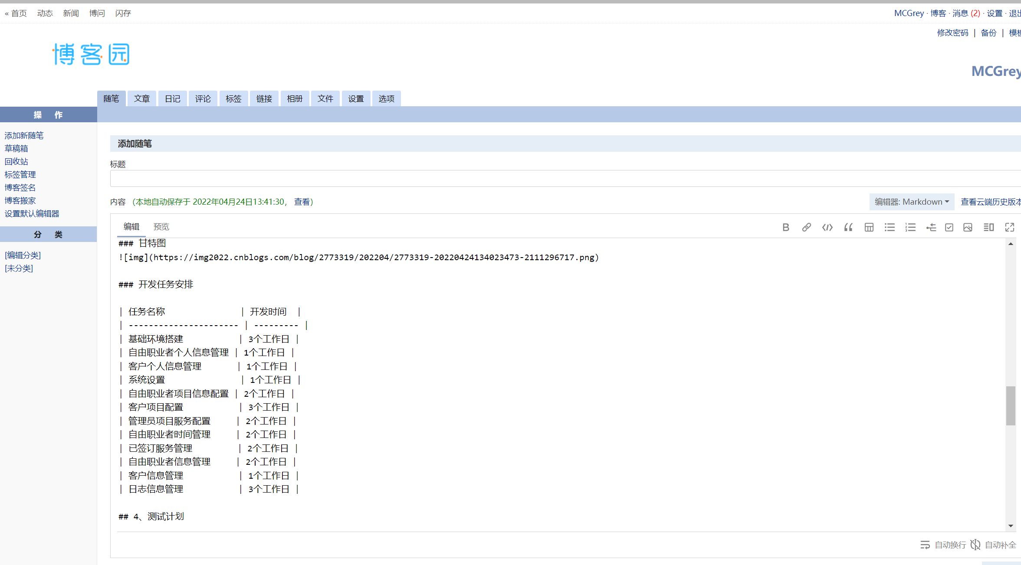The height and width of the screenshot is (565, 1021).
Task: Insert code block using code icon
Action: 827,227
